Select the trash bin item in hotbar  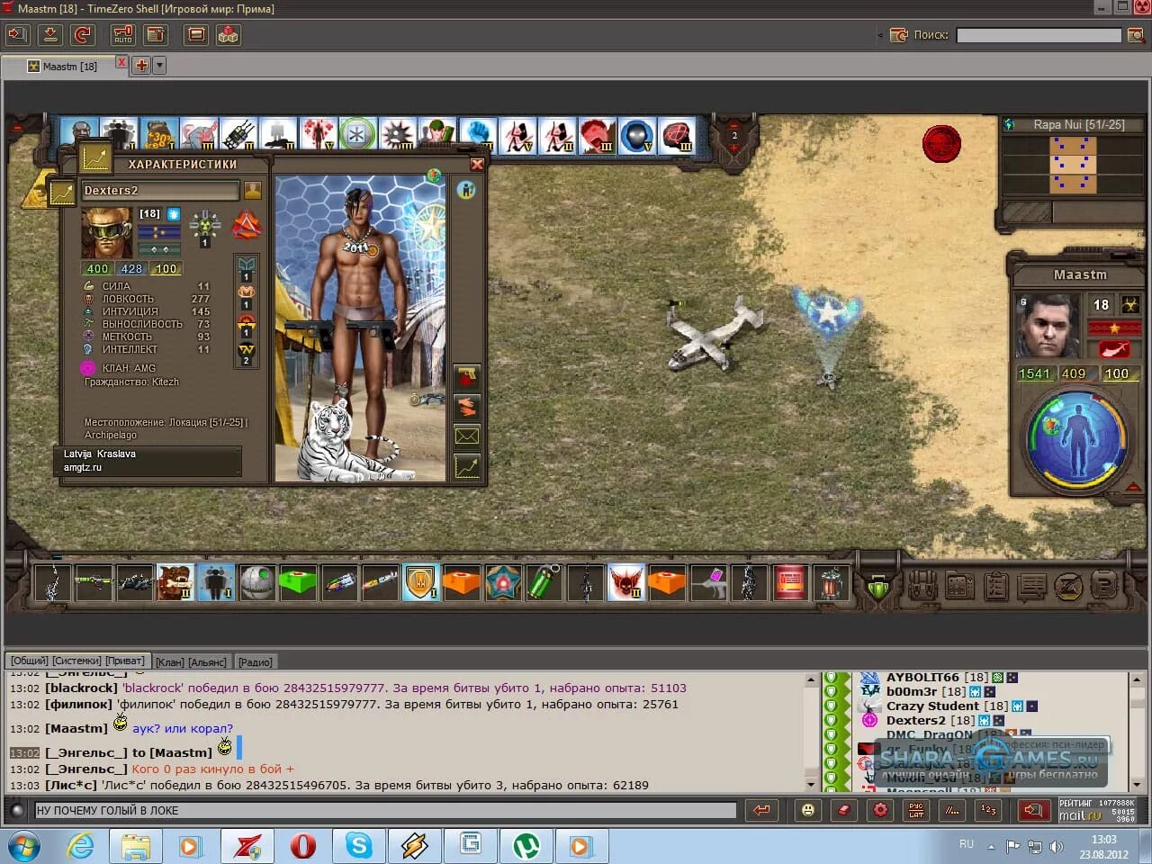tap(831, 583)
